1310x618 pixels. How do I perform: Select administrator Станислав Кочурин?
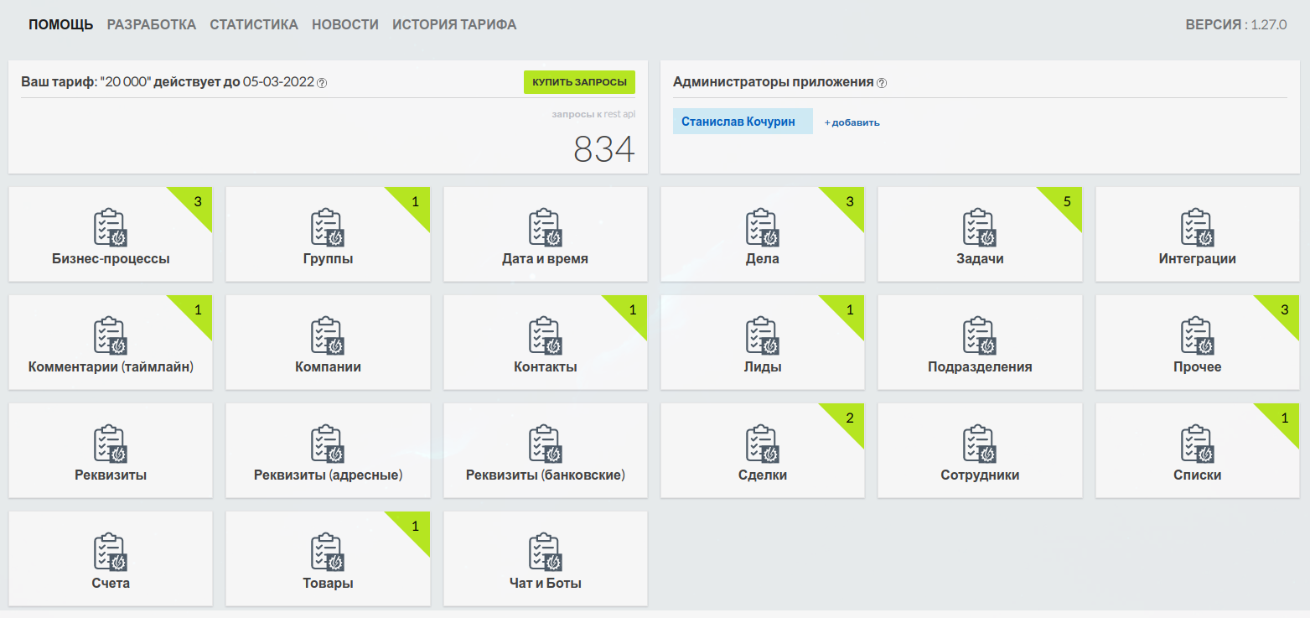click(743, 122)
